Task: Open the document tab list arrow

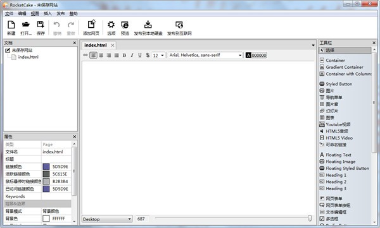Action: tap(313, 45)
